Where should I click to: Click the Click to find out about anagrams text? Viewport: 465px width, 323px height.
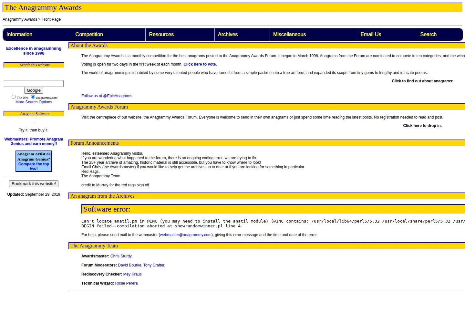pos(422,81)
